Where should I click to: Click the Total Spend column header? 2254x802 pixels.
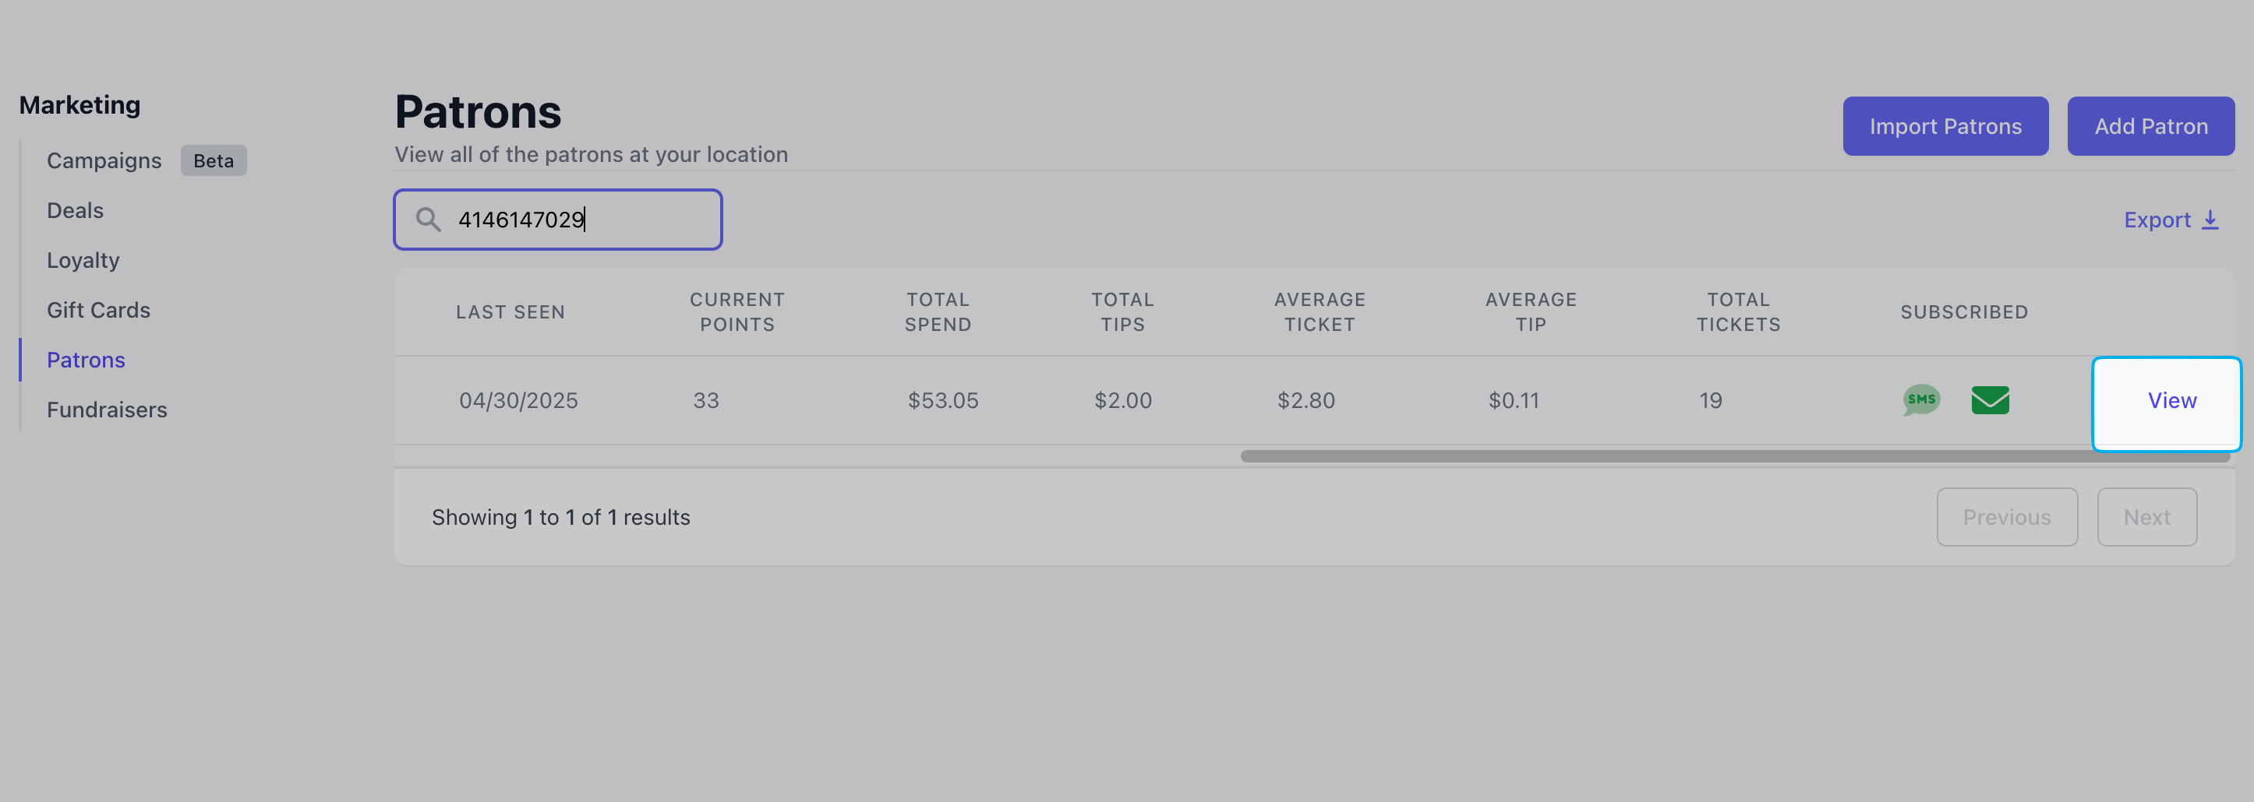[938, 312]
